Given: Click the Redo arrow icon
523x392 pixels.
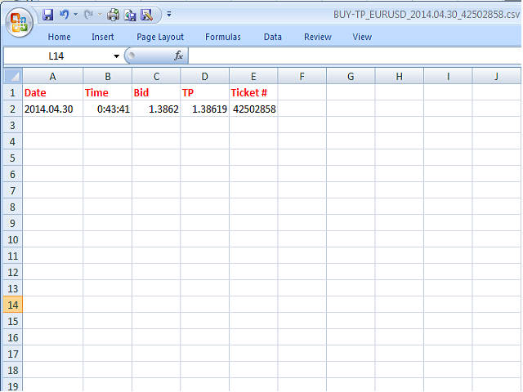Looking at the screenshot, I should click(x=88, y=15).
